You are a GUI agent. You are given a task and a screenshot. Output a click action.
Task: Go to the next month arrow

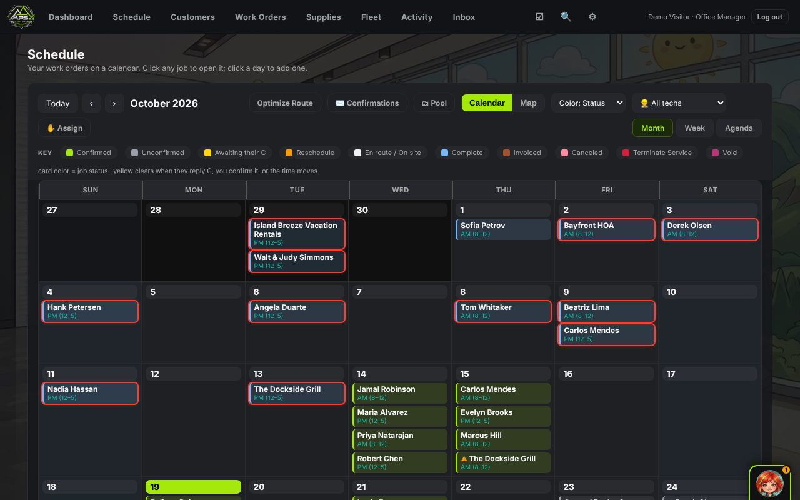114,103
